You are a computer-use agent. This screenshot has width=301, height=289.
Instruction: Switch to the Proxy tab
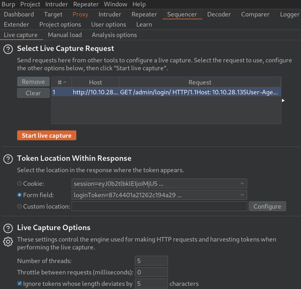click(x=80, y=14)
